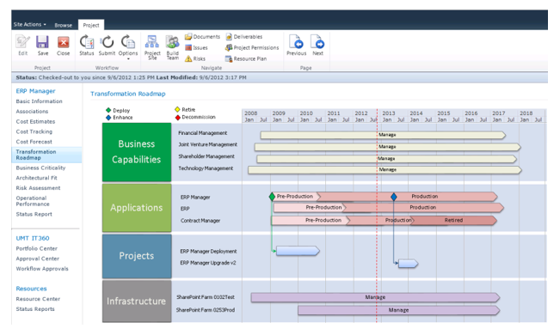This screenshot has width=560, height=335.
Task: Open Deliverables in the ribbon
Action: (244, 37)
